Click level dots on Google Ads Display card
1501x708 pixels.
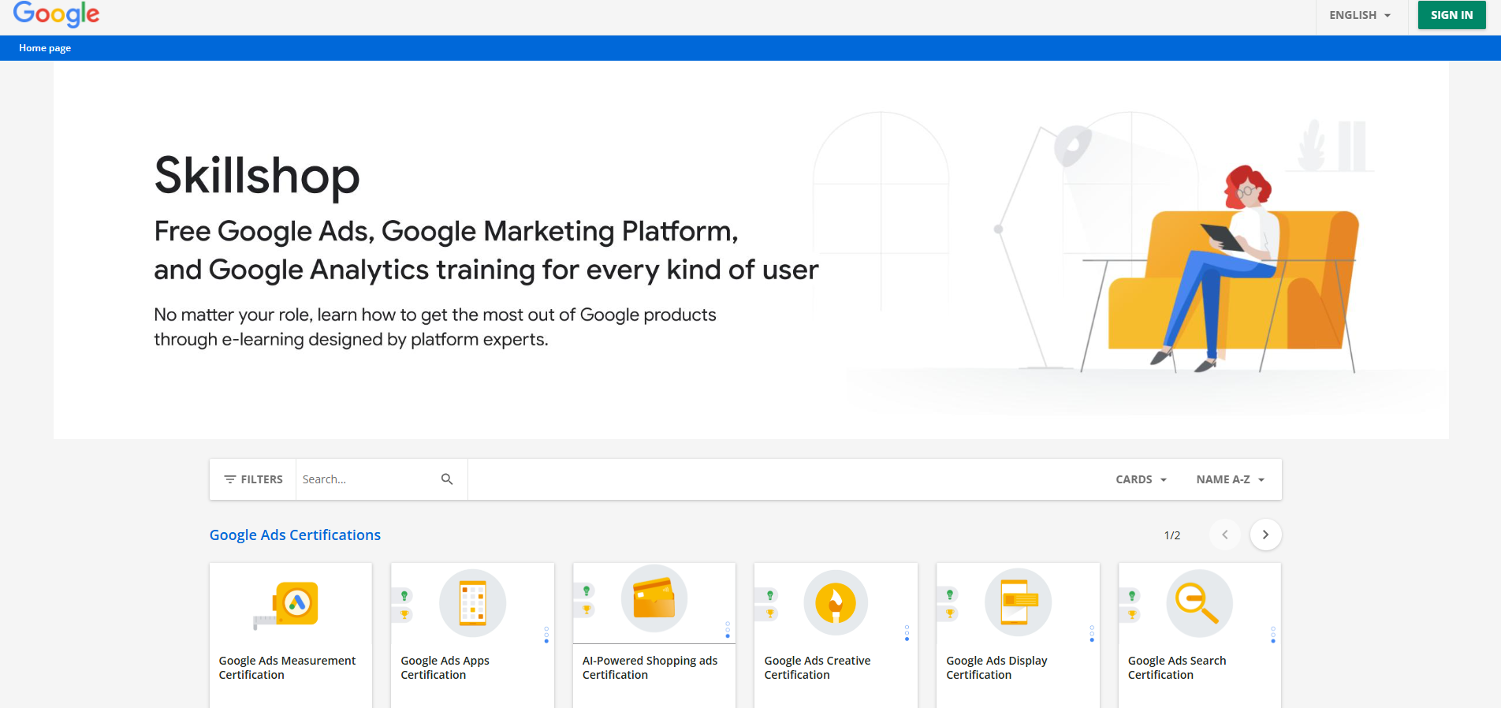(x=1092, y=633)
